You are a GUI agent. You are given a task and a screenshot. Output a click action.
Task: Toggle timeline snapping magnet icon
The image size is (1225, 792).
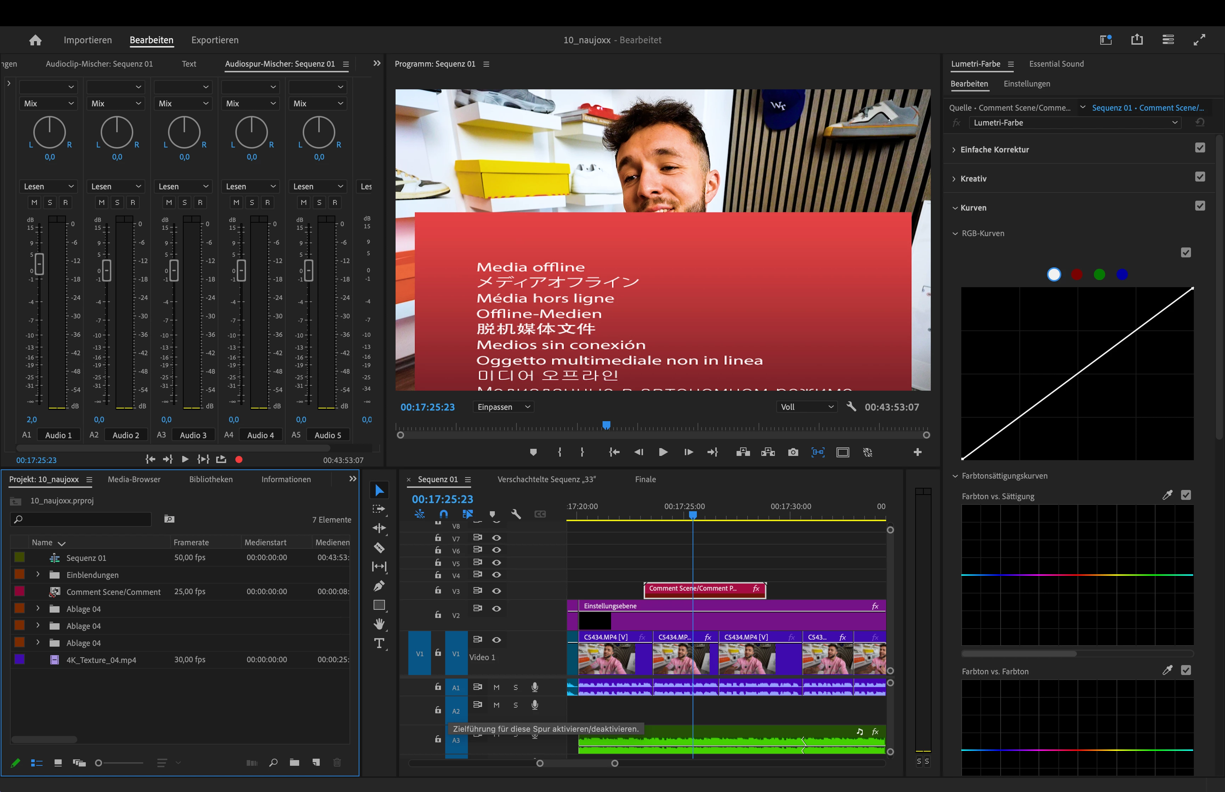pyautogui.click(x=444, y=514)
